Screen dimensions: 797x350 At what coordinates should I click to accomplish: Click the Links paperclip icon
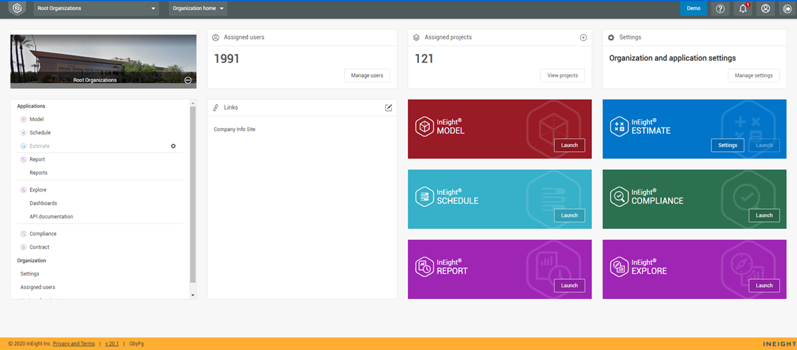tap(216, 107)
